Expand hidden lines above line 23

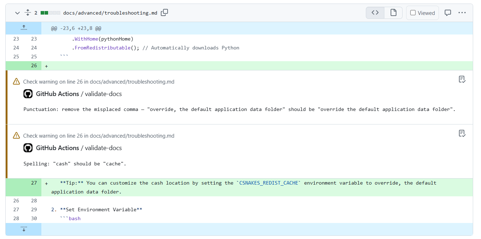point(24,28)
